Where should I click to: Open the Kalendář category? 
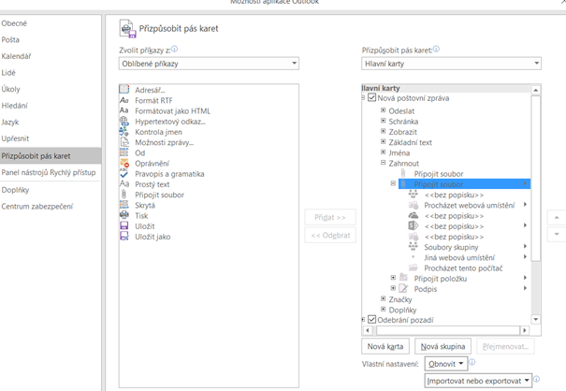pos(16,56)
